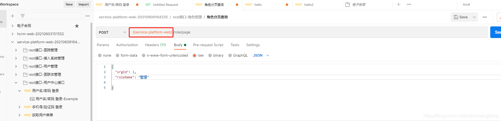Screen dimensions: 501x121
Task: Click the rest接口-角色管理 breadcrumb link
Action: (x=187, y=17)
